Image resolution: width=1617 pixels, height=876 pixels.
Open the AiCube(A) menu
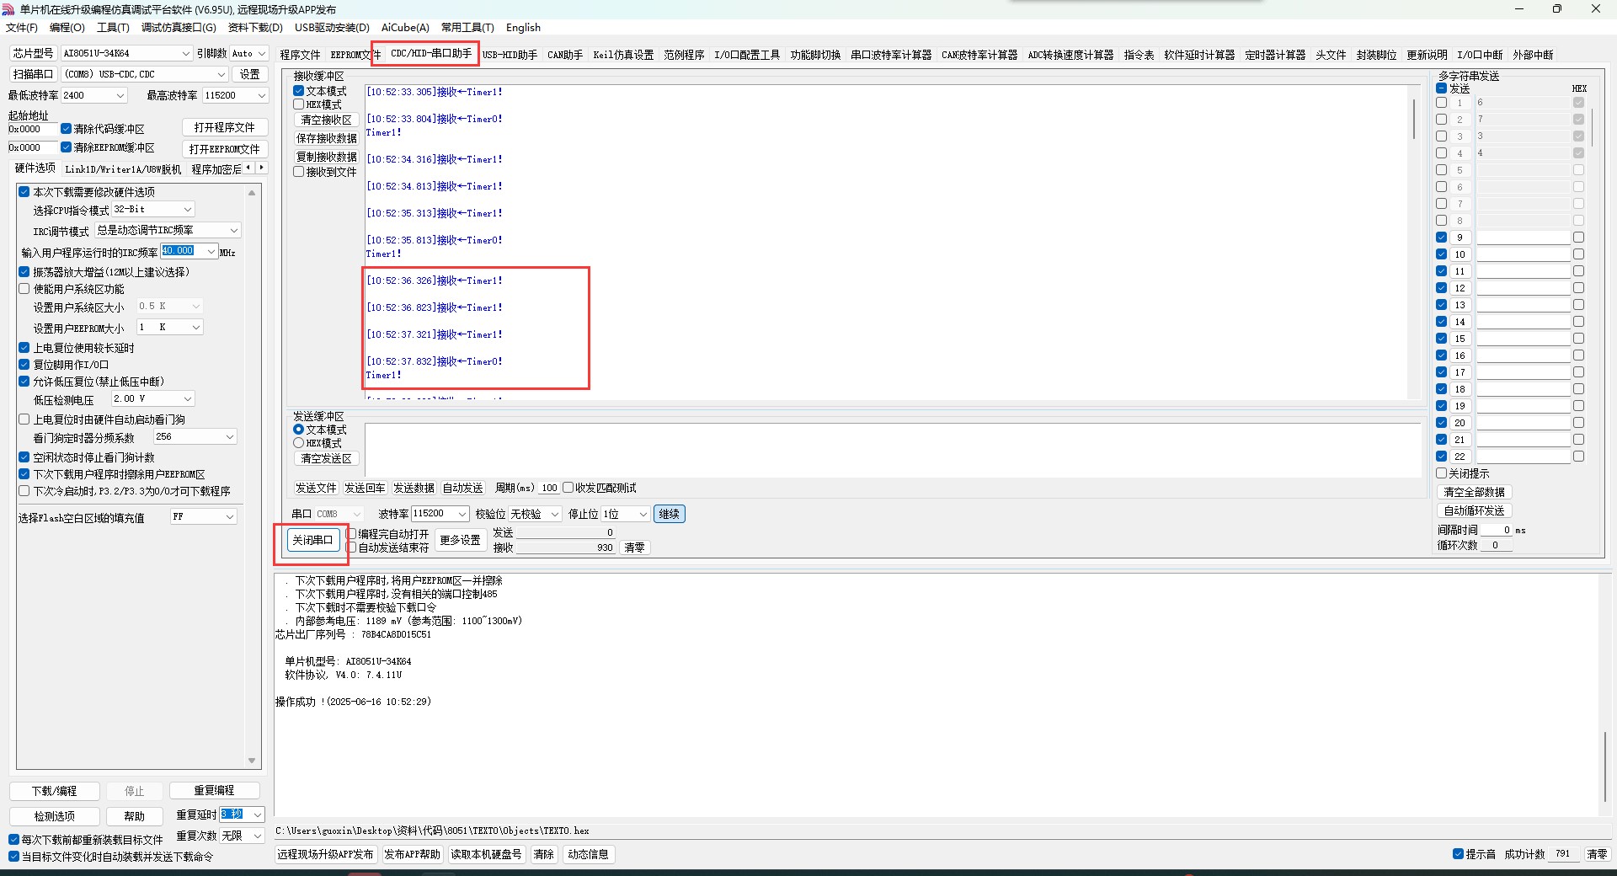coord(405,28)
